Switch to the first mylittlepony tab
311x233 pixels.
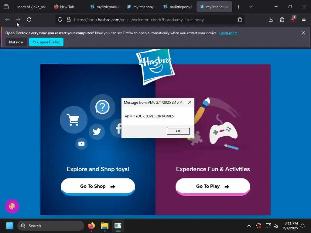point(104,7)
